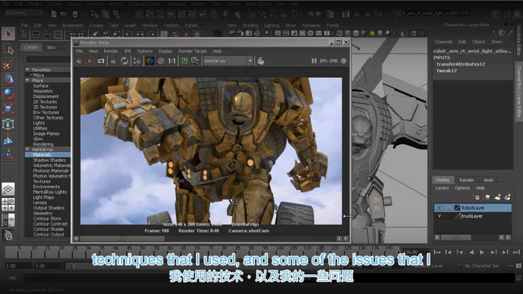Switch to the Render layer tab
The image size is (523, 294).
pyautogui.click(x=467, y=180)
